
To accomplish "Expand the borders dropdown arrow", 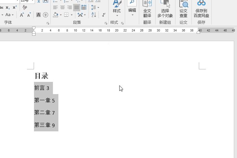I will 72,15.
